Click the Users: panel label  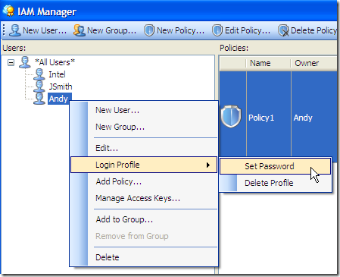coord(14,48)
